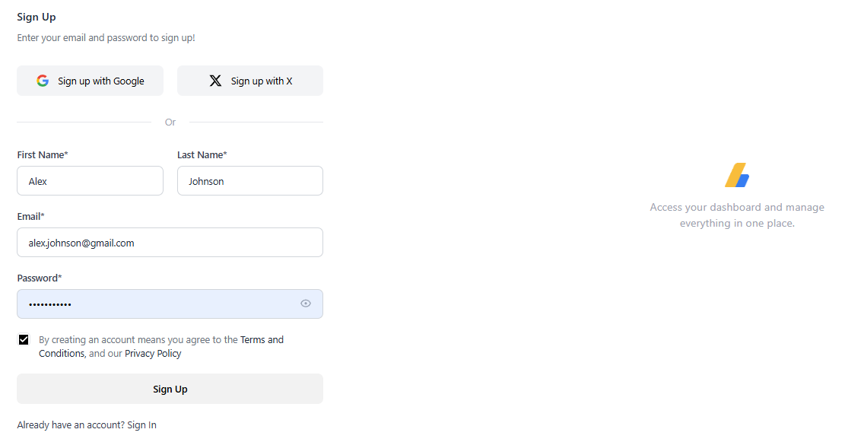Screen dimensions: 845x442
Task: Click the "Or" divider text
Action: click(170, 122)
